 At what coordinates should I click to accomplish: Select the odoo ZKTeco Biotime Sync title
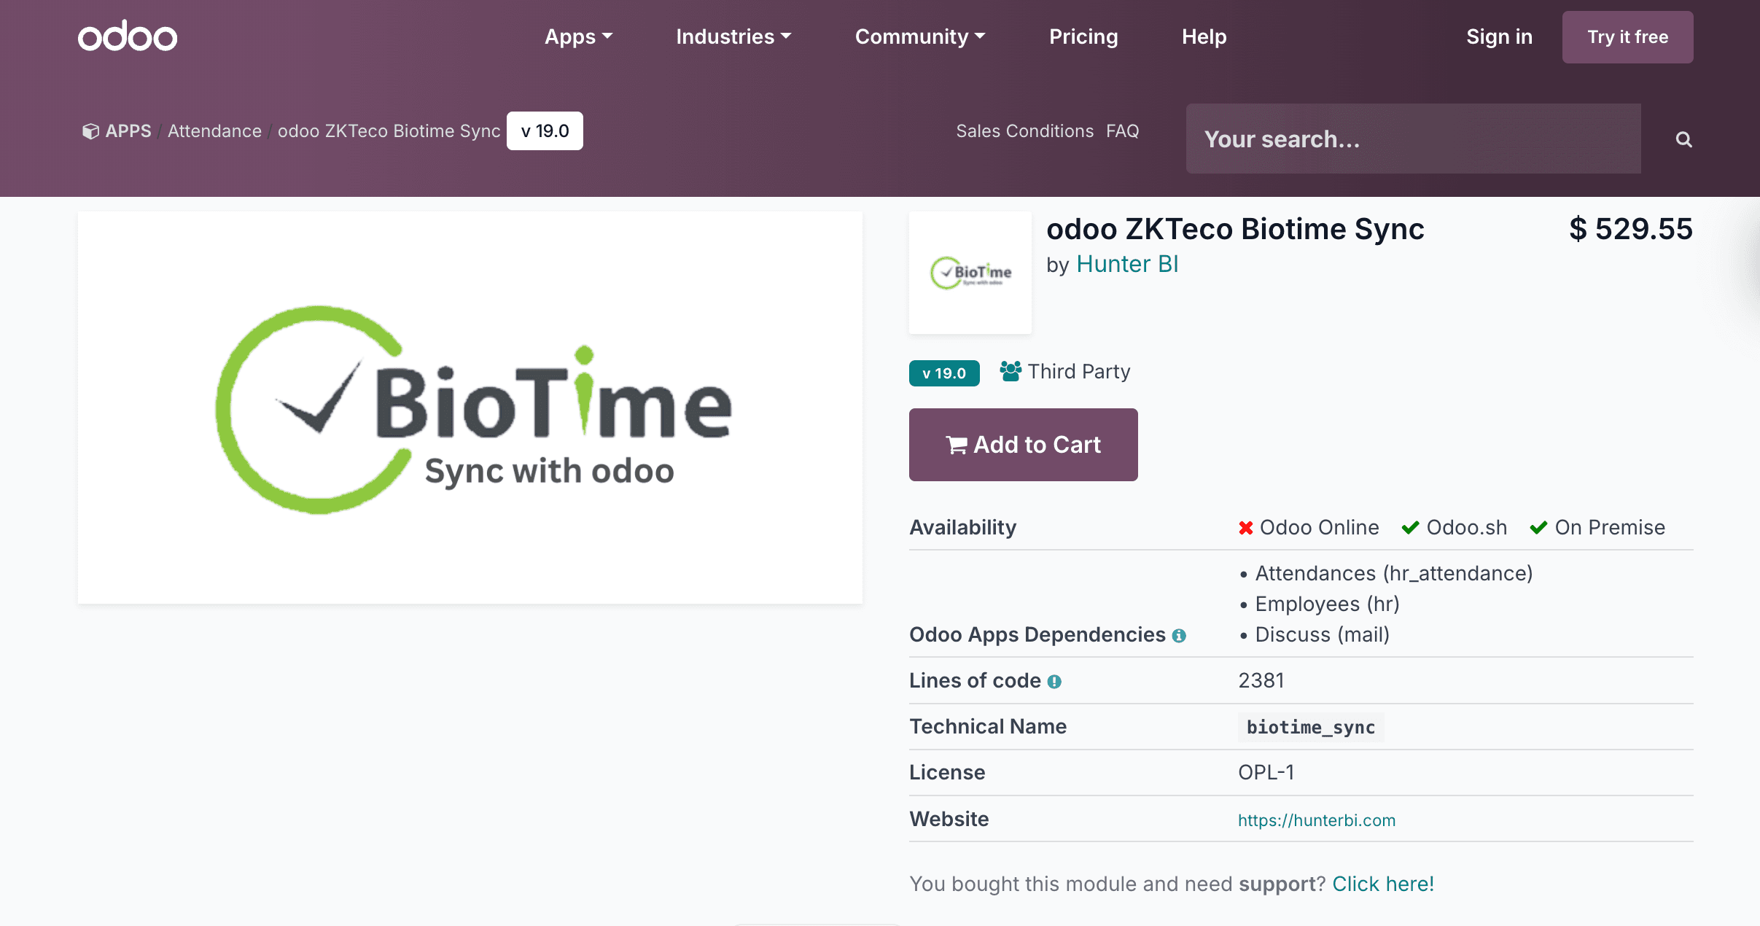coord(1235,229)
